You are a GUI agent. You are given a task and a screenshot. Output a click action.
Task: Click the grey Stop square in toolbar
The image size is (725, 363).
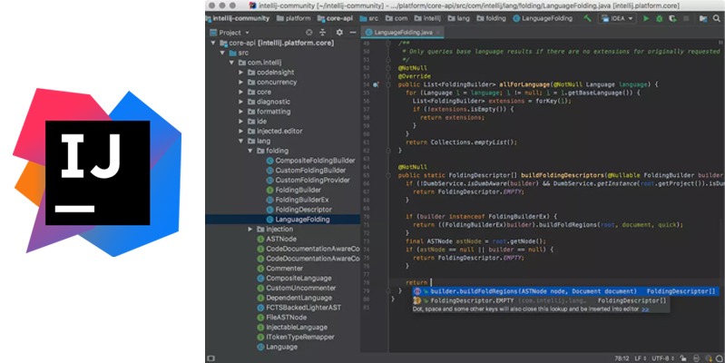pos(686,18)
